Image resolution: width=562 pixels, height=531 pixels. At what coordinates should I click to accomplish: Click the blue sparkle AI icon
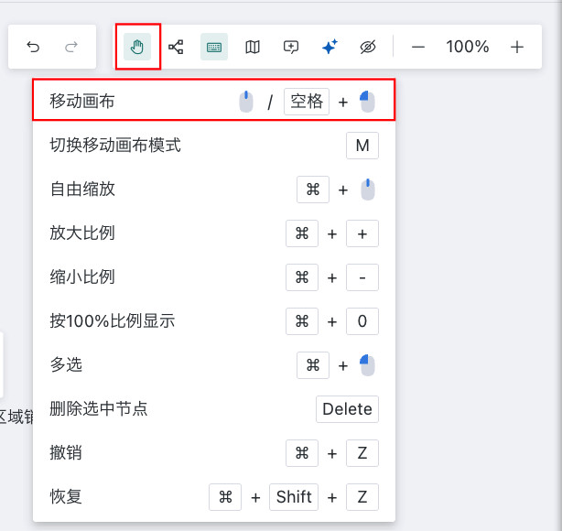pyautogui.click(x=330, y=47)
